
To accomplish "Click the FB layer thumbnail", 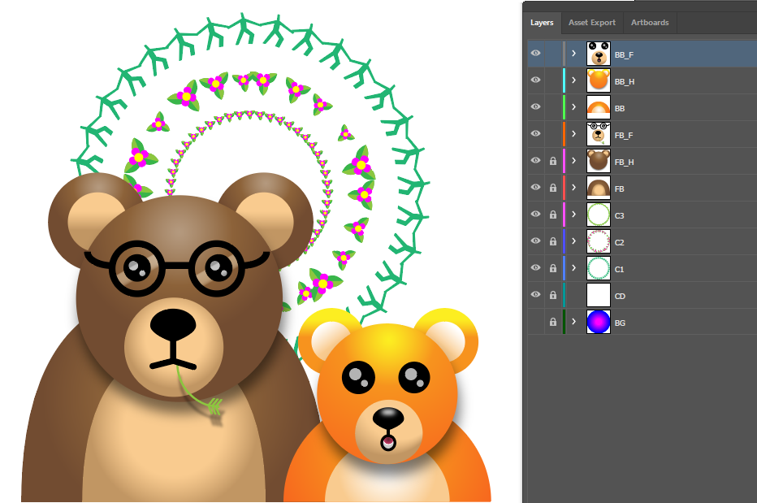I will point(599,188).
